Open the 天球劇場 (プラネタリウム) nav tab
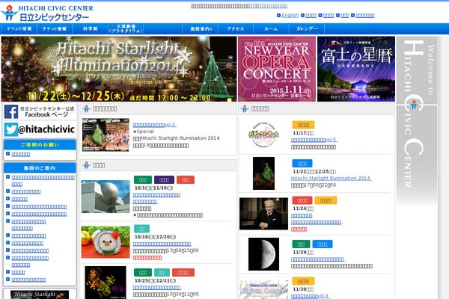 (126, 29)
